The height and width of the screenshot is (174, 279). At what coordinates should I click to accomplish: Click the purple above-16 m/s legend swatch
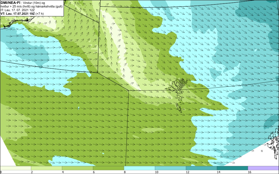click(263, 168)
